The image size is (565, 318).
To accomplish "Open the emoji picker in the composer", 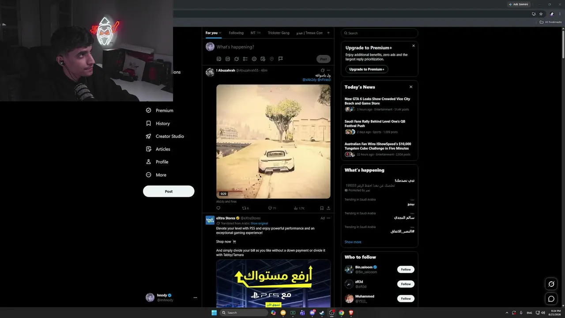I will pos(254,59).
